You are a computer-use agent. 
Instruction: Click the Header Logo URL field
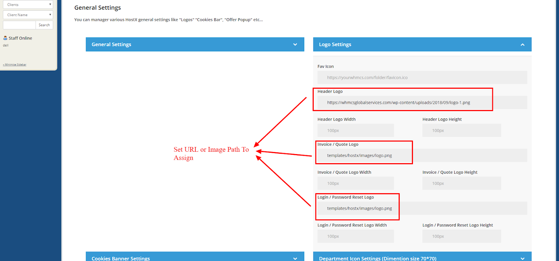pos(422,103)
